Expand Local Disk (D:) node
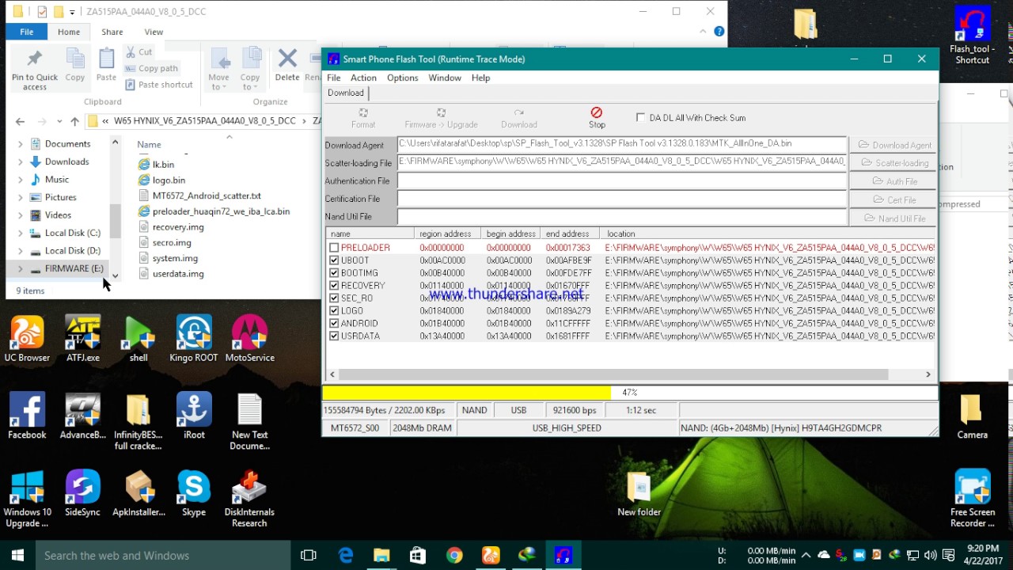The height and width of the screenshot is (570, 1013). 20,251
